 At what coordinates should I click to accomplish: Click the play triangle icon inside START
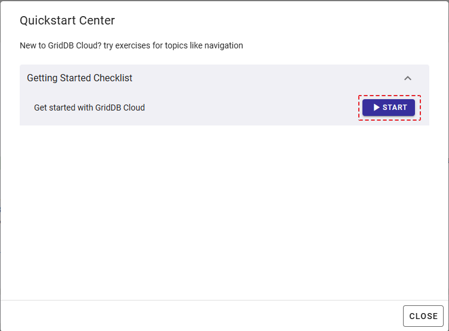[x=377, y=108]
